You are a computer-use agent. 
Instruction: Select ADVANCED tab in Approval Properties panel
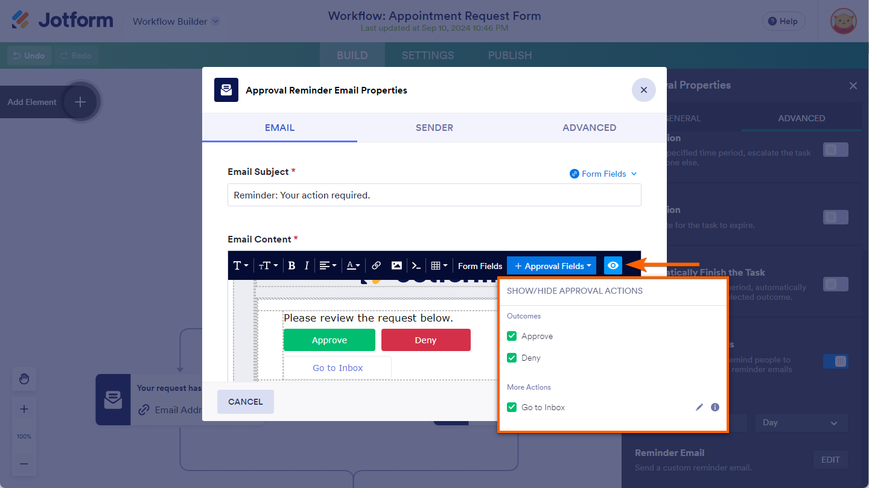pyautogui.click(x=801, y=118)
